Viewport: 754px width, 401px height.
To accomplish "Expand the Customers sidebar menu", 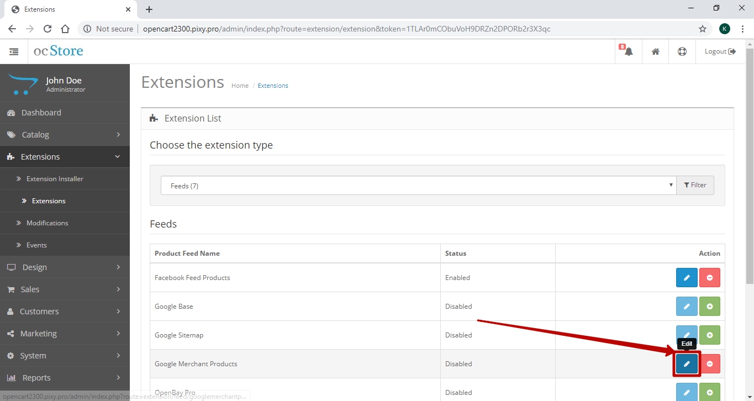I will pyautogui.click(x=65, y=312).
